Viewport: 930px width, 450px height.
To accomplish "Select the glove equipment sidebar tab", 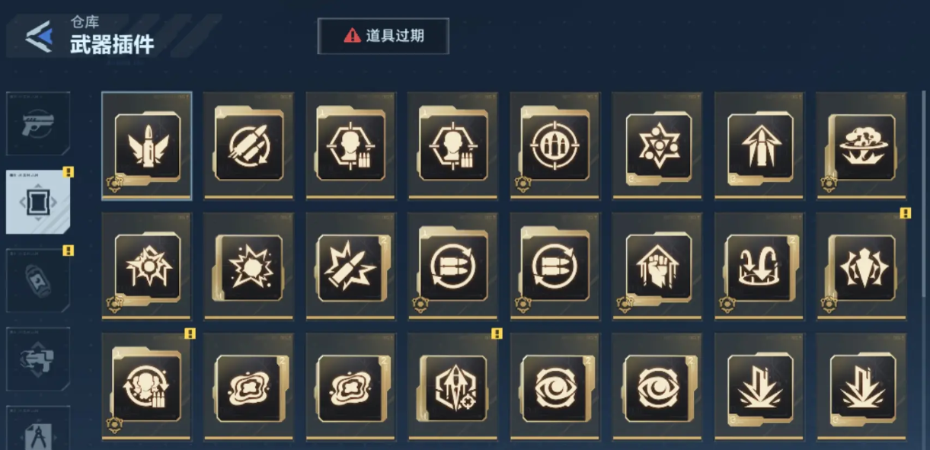I will [x=38, y=359].
